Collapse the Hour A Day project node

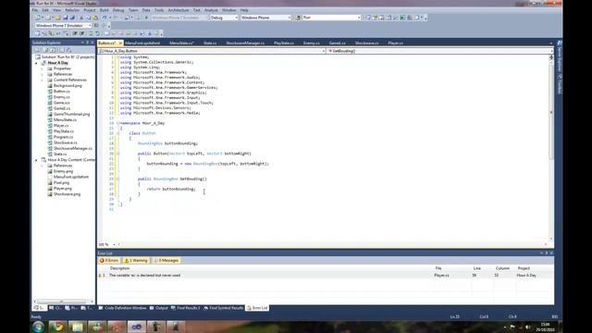click(x=37, y=63)
